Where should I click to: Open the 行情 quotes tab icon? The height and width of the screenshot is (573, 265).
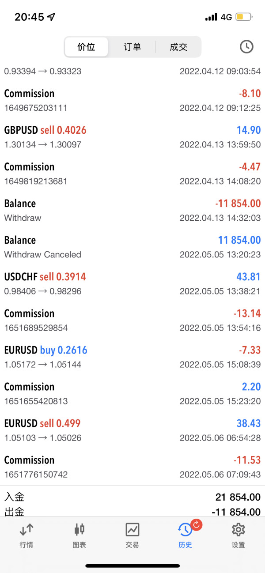click(26, 530)
